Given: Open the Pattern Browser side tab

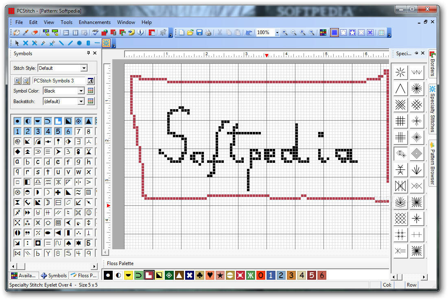Looking at the screenshot, I should (x=433, y=163).
